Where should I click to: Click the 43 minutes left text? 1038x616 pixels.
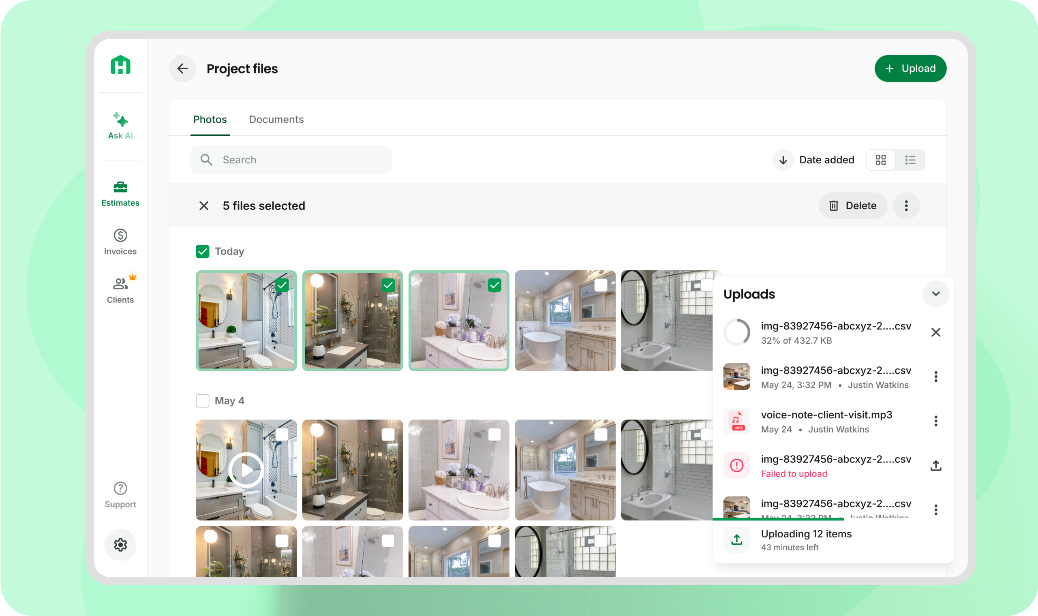(790, 548)
